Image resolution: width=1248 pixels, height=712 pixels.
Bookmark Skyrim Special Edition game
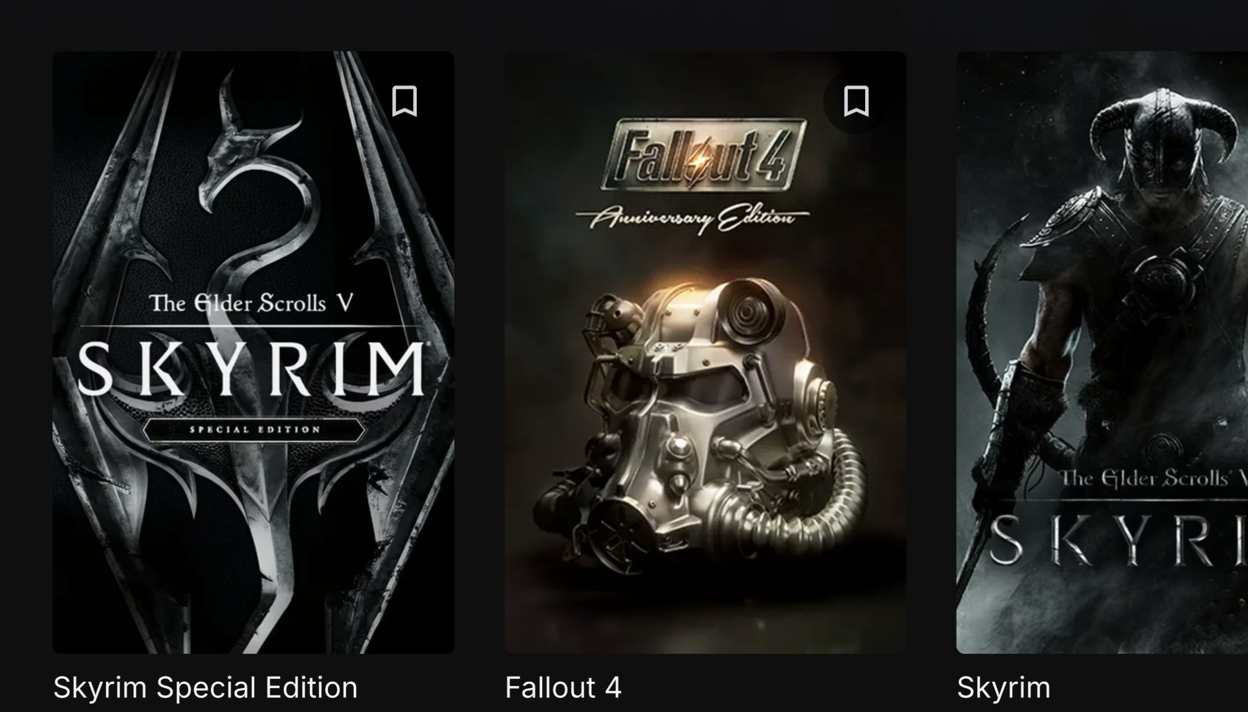tap(405, 101)
